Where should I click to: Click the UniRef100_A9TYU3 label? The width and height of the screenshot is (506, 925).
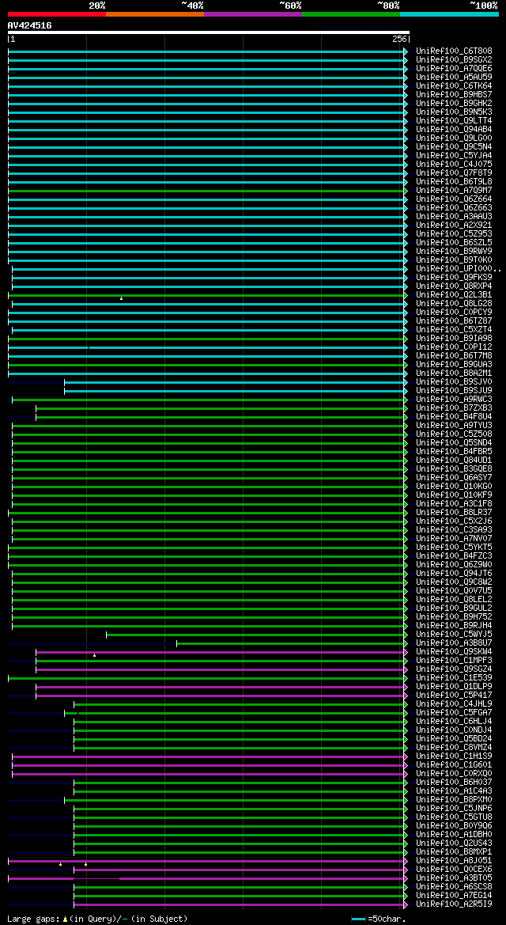(454, 426)
